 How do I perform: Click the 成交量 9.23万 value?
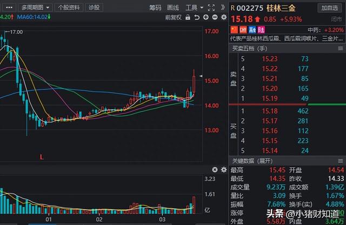click(276, 187)
